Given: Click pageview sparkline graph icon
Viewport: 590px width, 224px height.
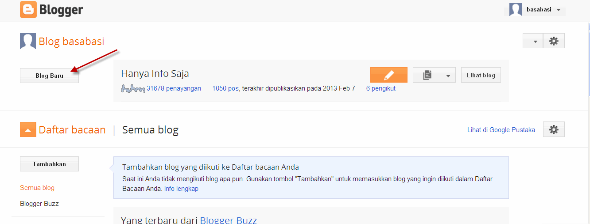Looking at the screenshot, I should 133,89.
